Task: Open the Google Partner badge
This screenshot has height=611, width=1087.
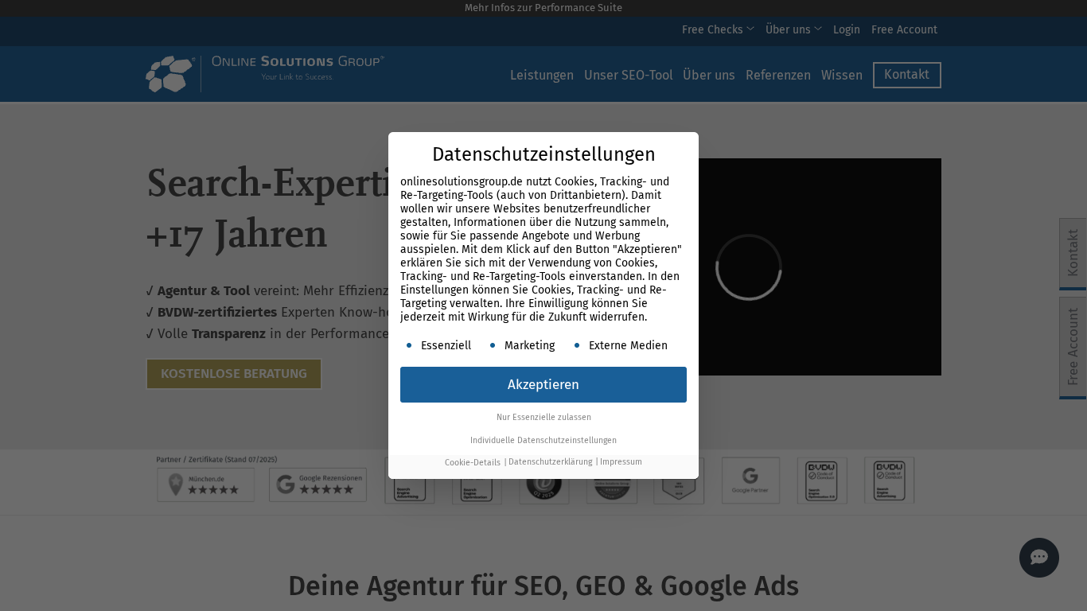Action: (750, 480)
